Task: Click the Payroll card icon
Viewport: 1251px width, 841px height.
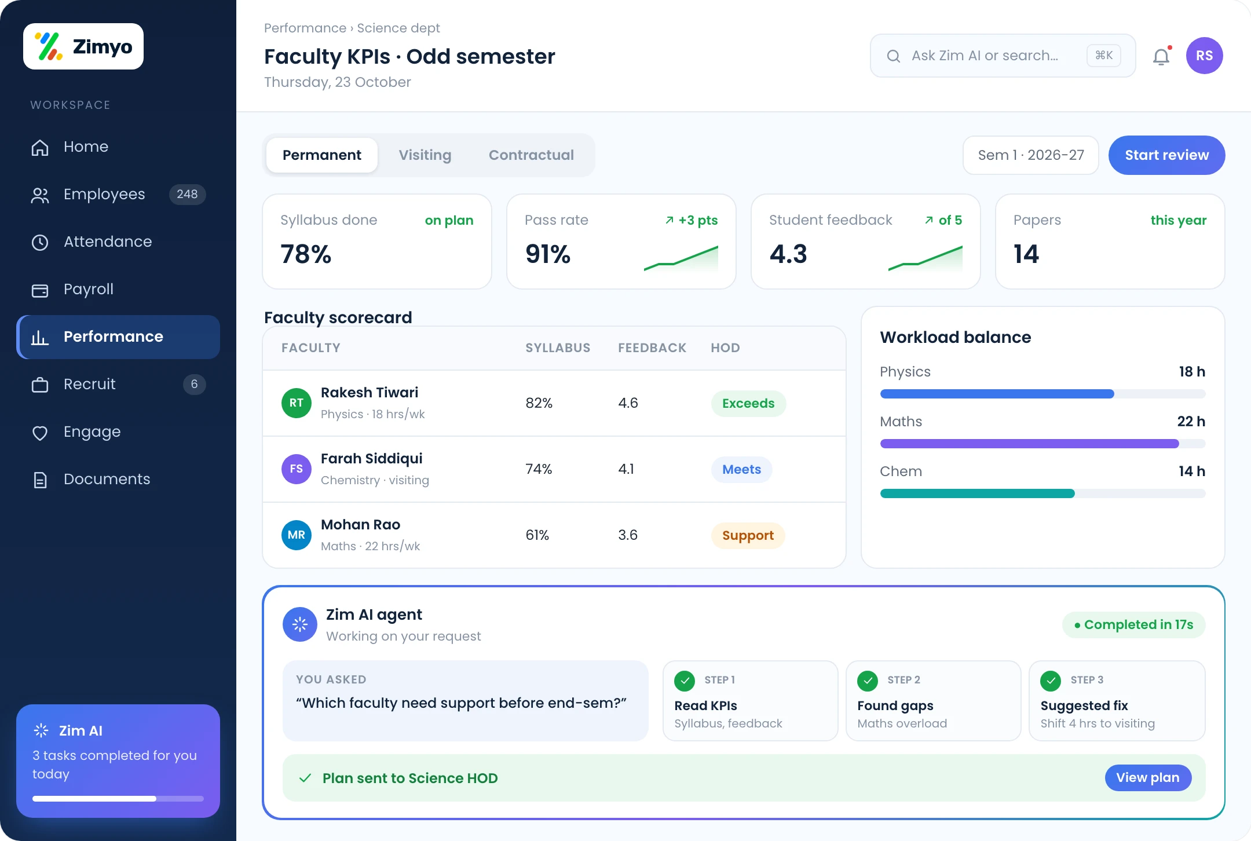Action: [40, 290]
